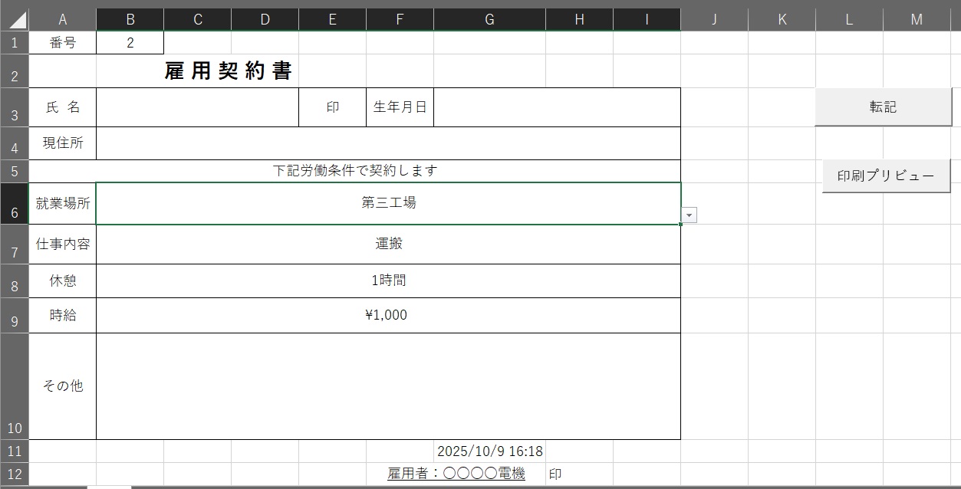
Task: Click the select-all corner triangle
Action: pos(15,19)
